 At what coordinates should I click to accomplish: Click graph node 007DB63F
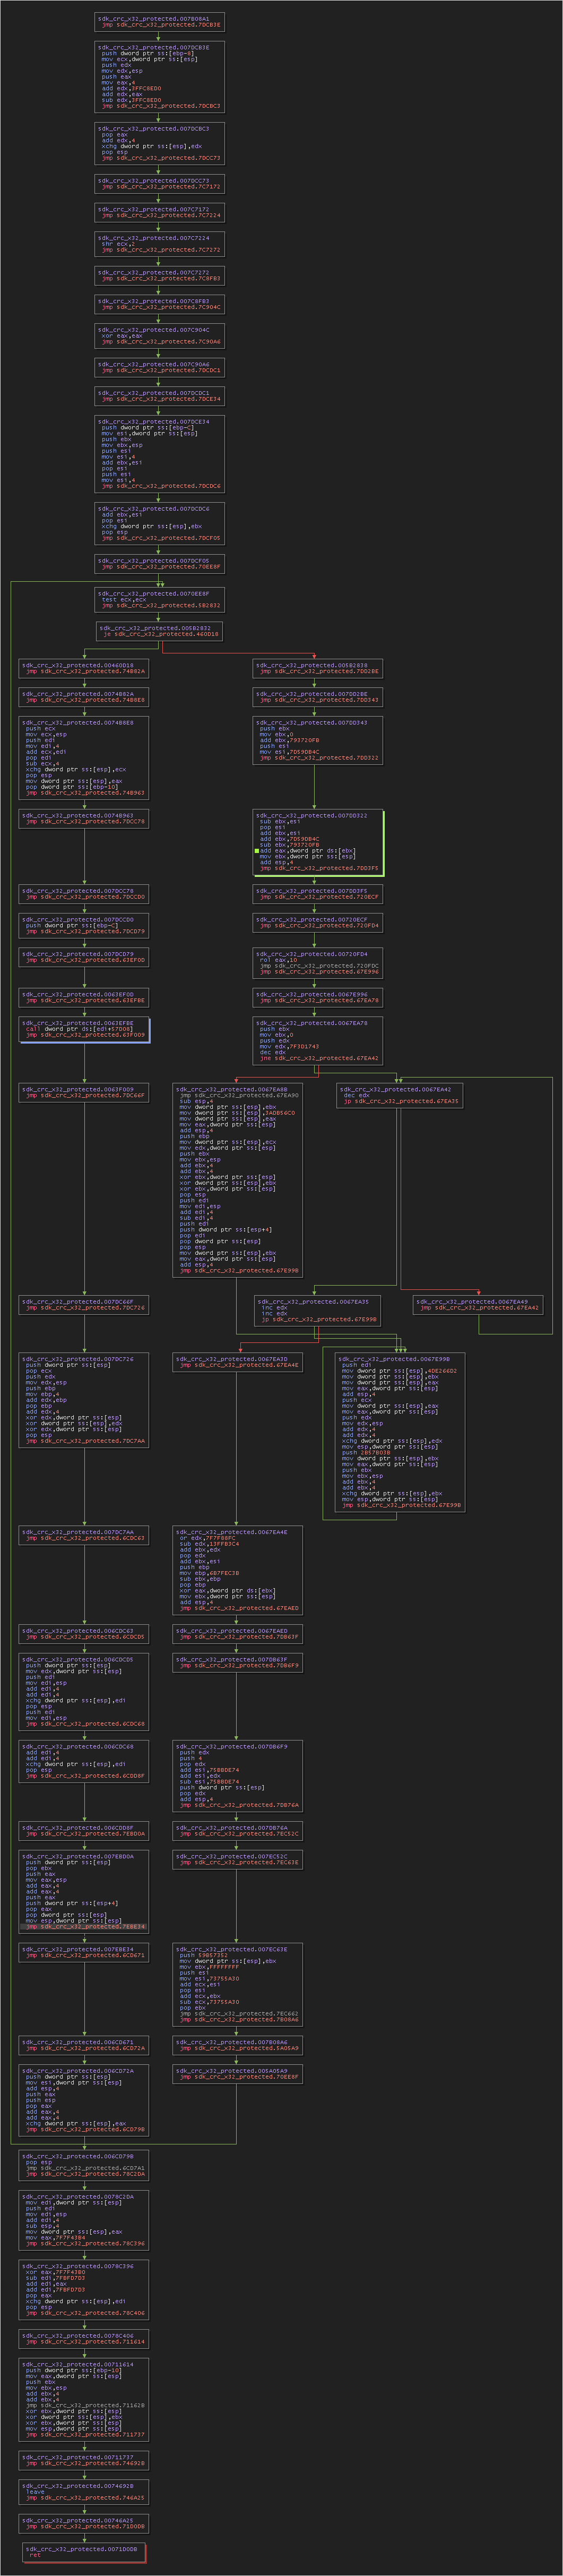coord(238,1663)
